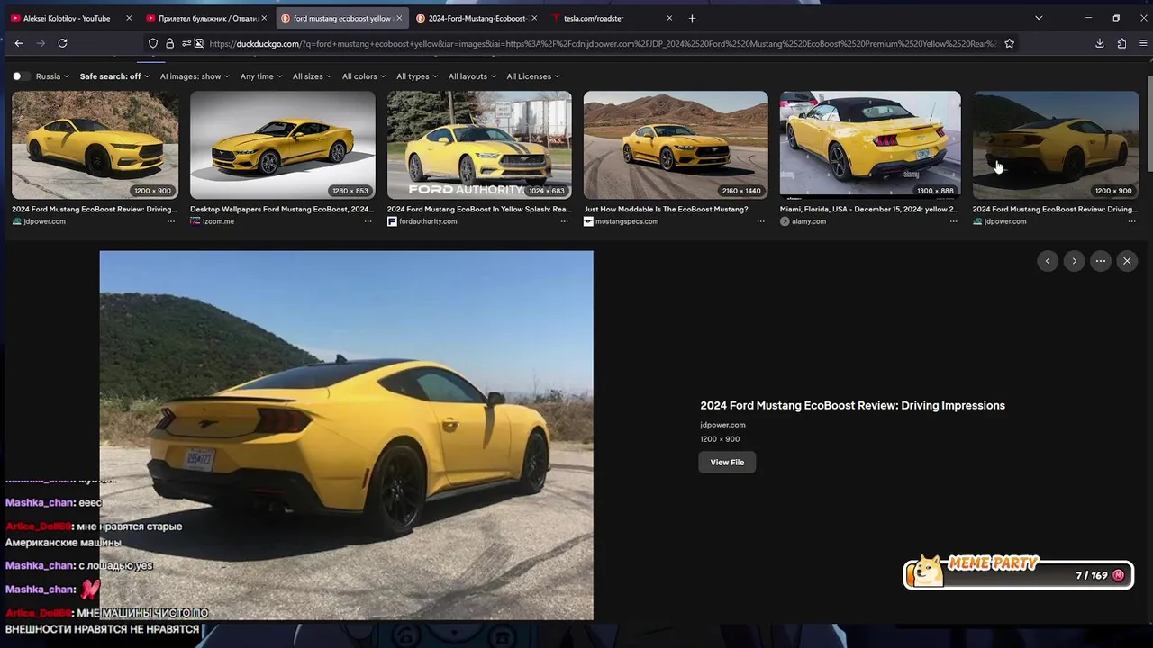Image resolution: width=1153 pixels, height=648 pixels.
Task: Click jdpower.com source in detail panel
Action: pyautogui.click(x=722, y=425)
